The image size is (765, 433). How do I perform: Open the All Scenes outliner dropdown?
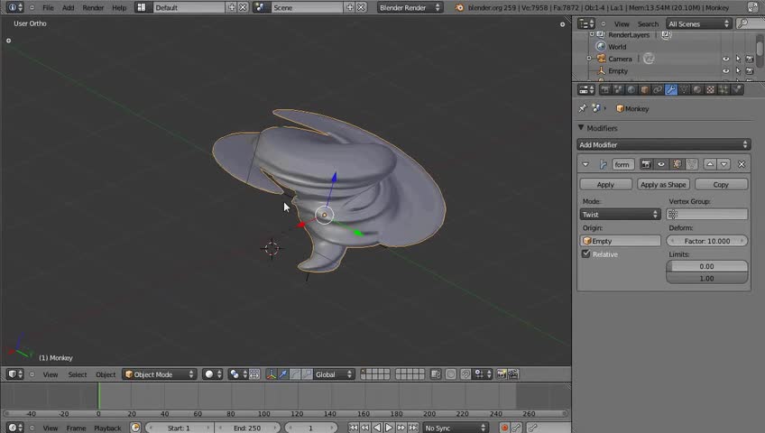tap(698, 23)
